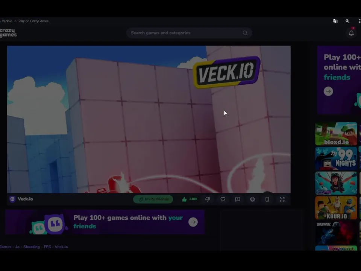This screenshot has width=361, height=271.
Task: Click the Games breadcrumb link
Action: [6, 247]
